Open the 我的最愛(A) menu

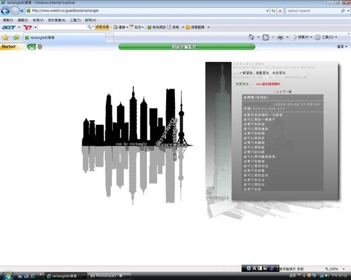pyautogui.click(x=57, y=20)
